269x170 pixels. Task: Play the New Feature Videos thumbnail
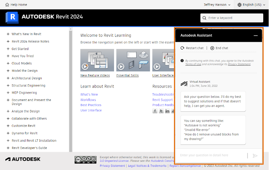pyautogui.click(x=97, y=60)
